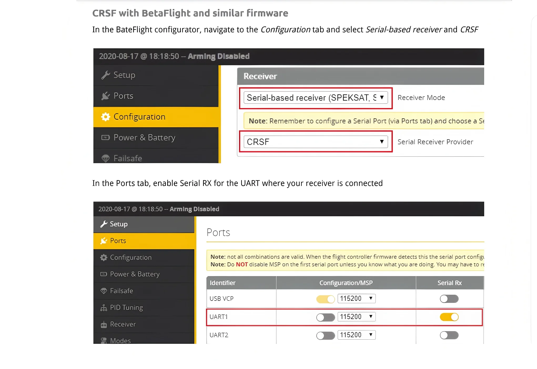This screenshot has width=537, height=369.
Task: Toggle the USB VCP Serial Rx switch
Action: pyautogui.click(x=449, y=299)
